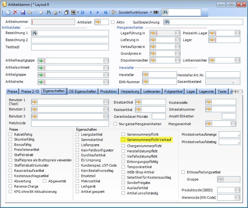Enable the Aktiv checkbox
Viewport: 248px width, 208px height.
pos(113,22)
